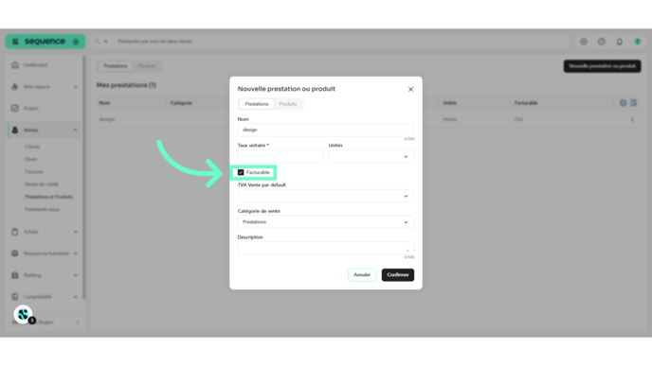
Task: Click the Ventes money bag icon
Action: [15, 130]
